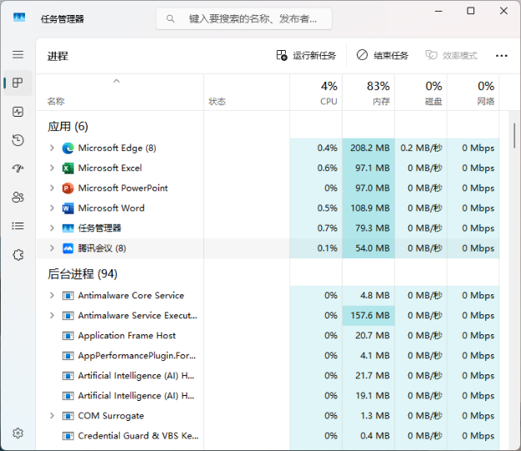The width and height of the screenshot is (521, 451).
Task: Open the Performance page in sidebar
Action: point(18,112)
